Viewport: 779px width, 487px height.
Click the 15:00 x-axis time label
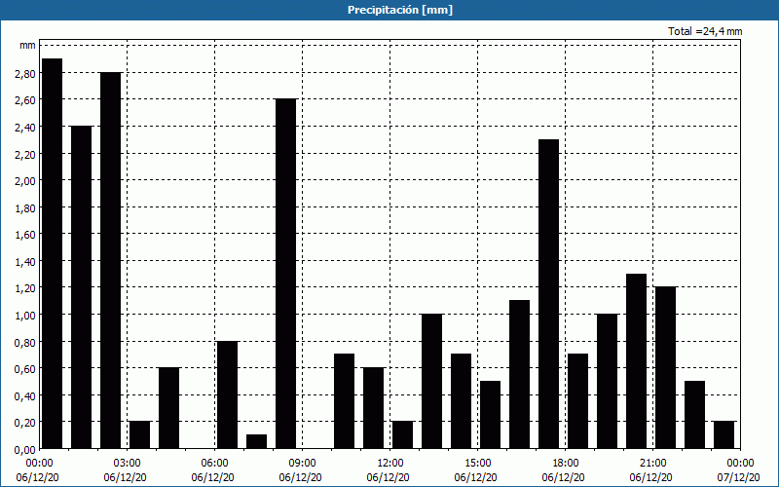click(x=478, y=464)
